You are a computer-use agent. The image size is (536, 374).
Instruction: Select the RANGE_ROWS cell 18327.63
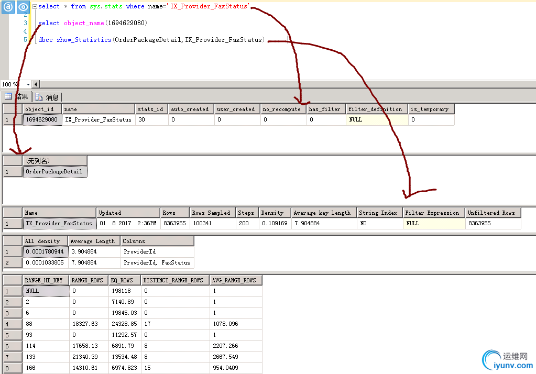pos(89,324)
